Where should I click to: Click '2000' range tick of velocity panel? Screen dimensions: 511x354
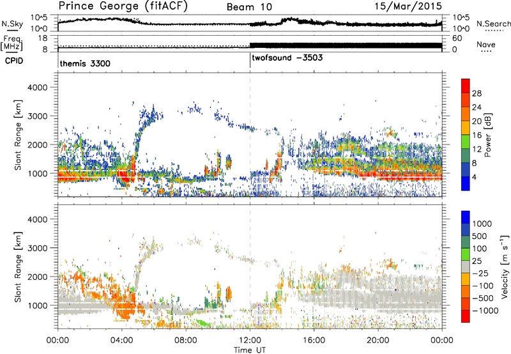point(37,277)
